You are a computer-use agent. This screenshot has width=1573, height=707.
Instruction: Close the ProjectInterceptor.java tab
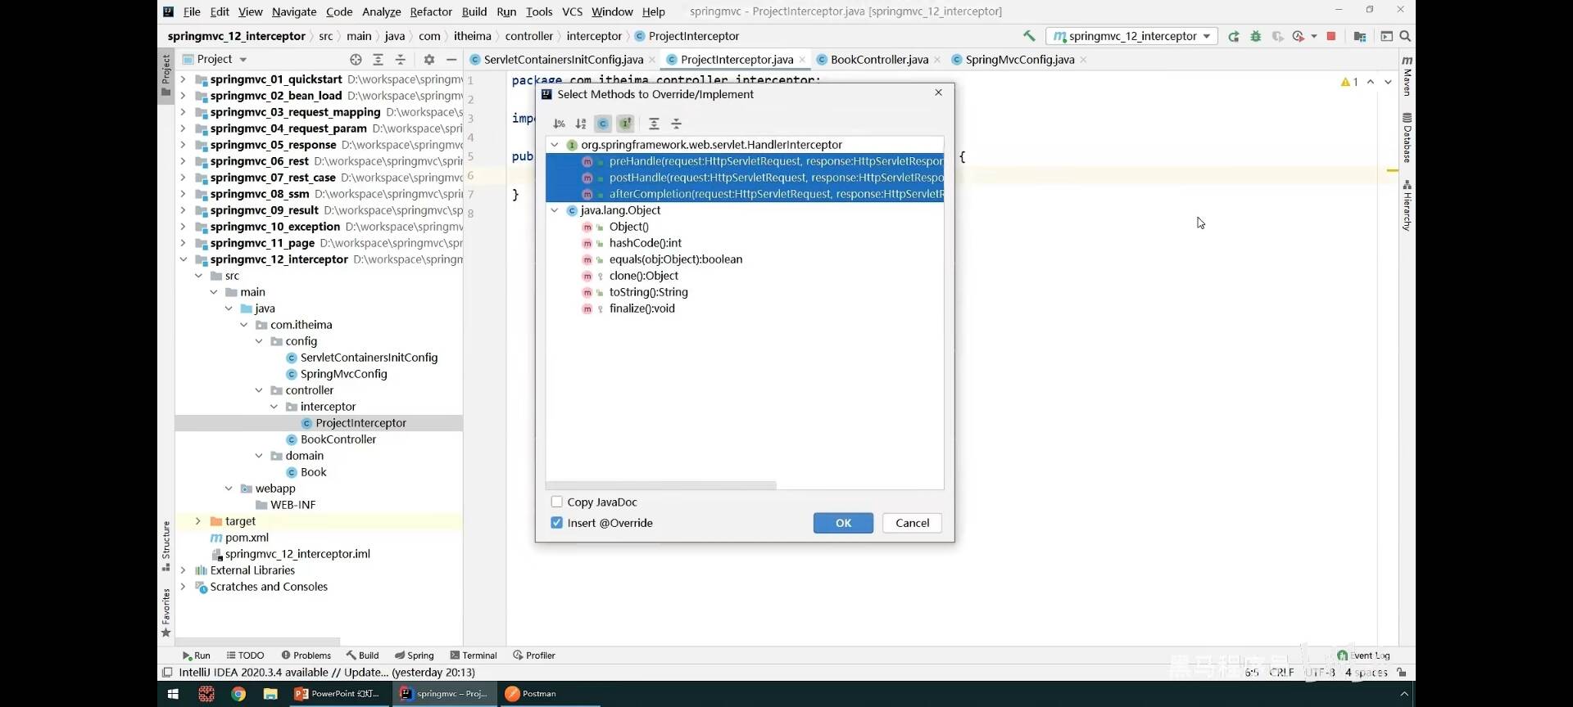pyautogui.click(x=802, y=60)
